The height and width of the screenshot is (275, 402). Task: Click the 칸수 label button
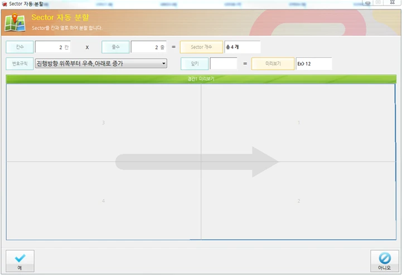pyautogui.click(x=20, y=47)
